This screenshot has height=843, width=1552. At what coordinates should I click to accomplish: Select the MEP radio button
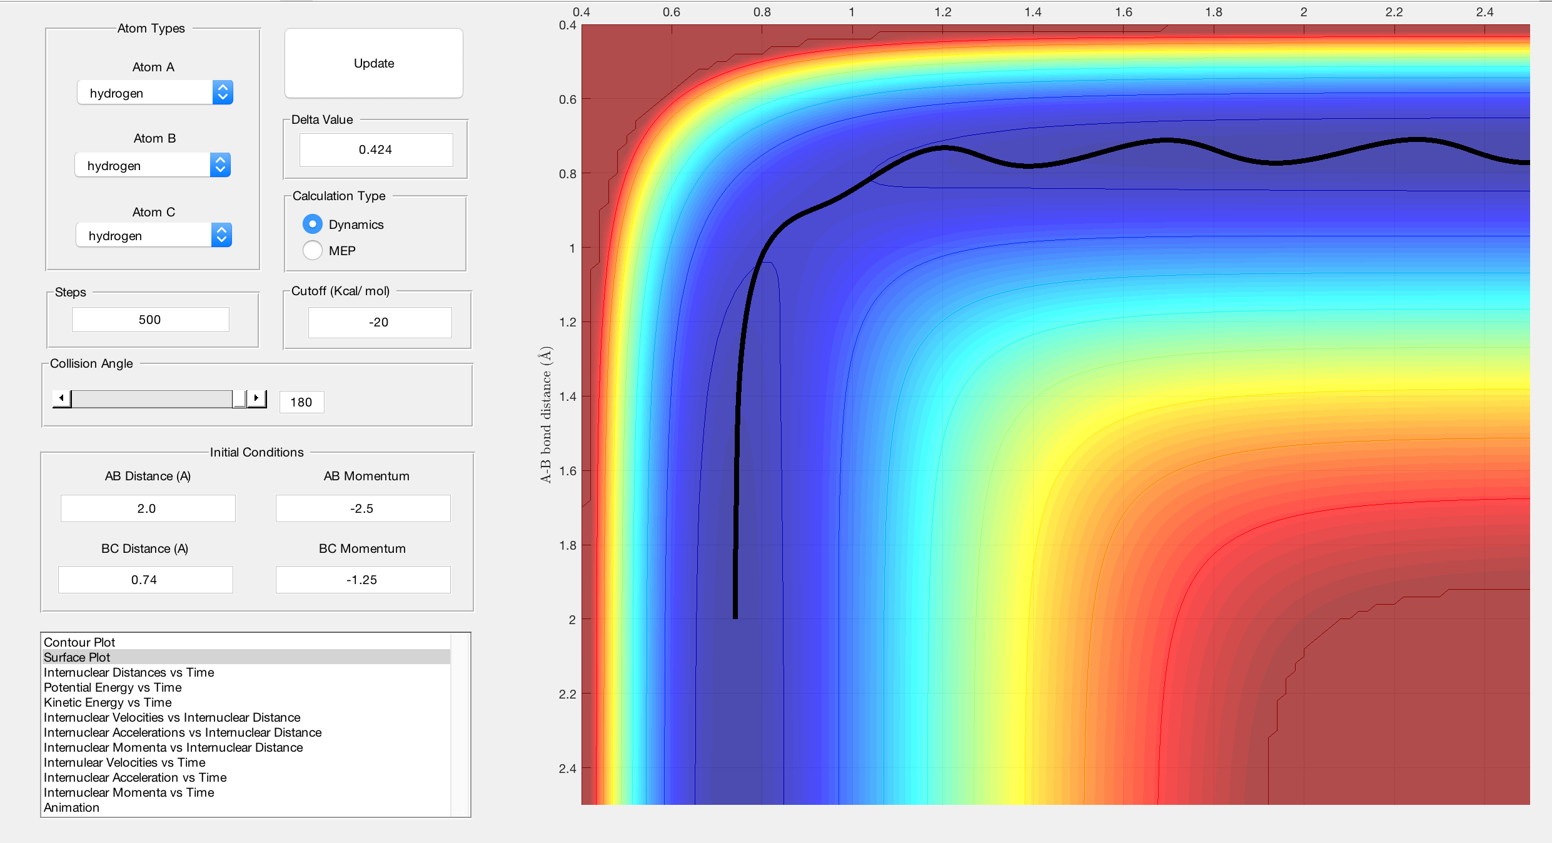tap(313, 250)
